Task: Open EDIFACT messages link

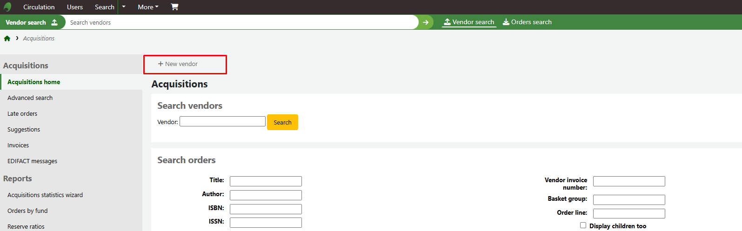Action: (33, 161)
